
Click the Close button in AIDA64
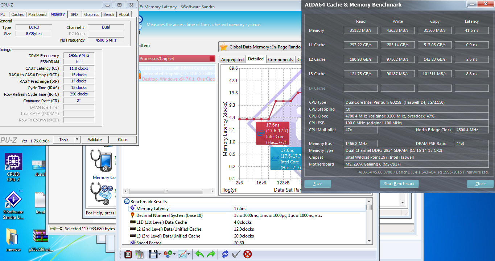480,184
